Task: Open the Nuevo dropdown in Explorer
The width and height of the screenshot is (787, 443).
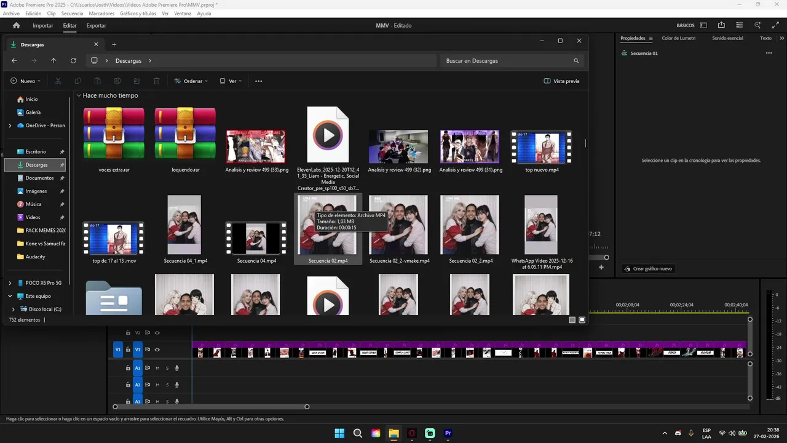Action: click(x=25, y=81)
